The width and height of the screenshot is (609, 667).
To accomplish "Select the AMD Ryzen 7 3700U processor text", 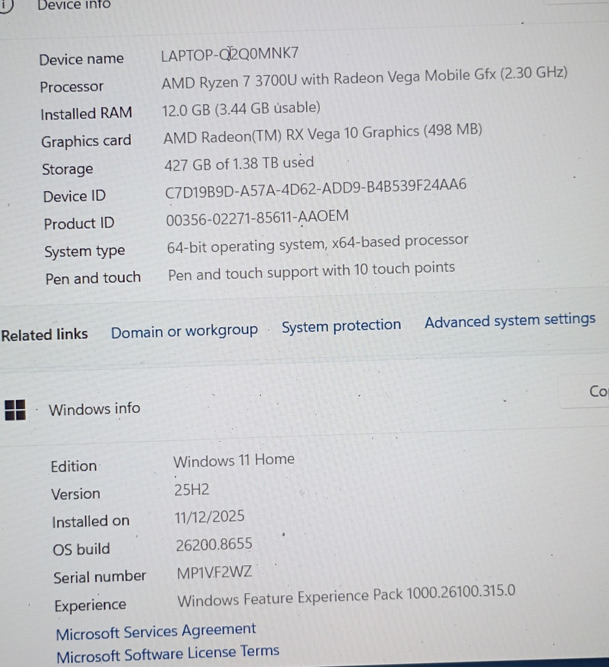I will click(364, 78).
